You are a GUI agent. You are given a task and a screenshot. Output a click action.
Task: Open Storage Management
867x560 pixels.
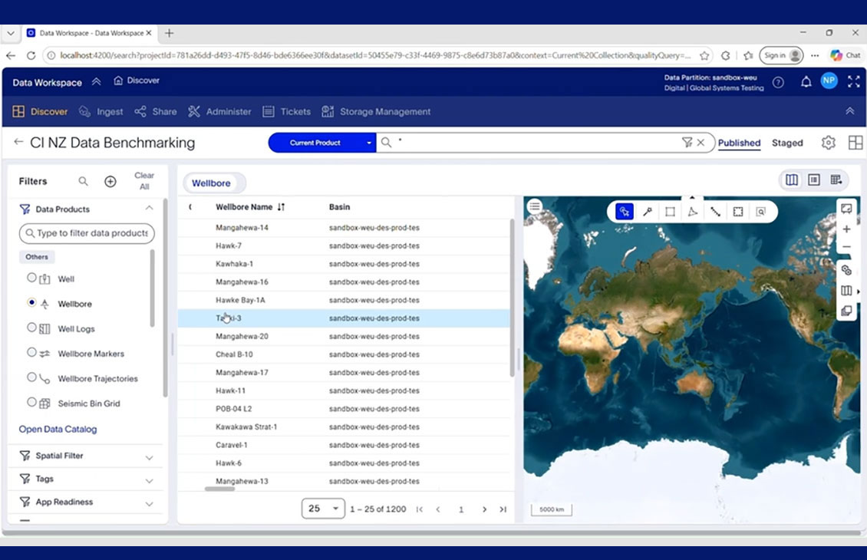coord(376,112)
